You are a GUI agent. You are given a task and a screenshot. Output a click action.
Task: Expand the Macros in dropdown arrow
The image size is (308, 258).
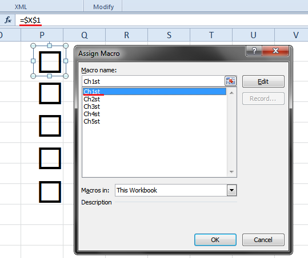click(x=231, y=190)
